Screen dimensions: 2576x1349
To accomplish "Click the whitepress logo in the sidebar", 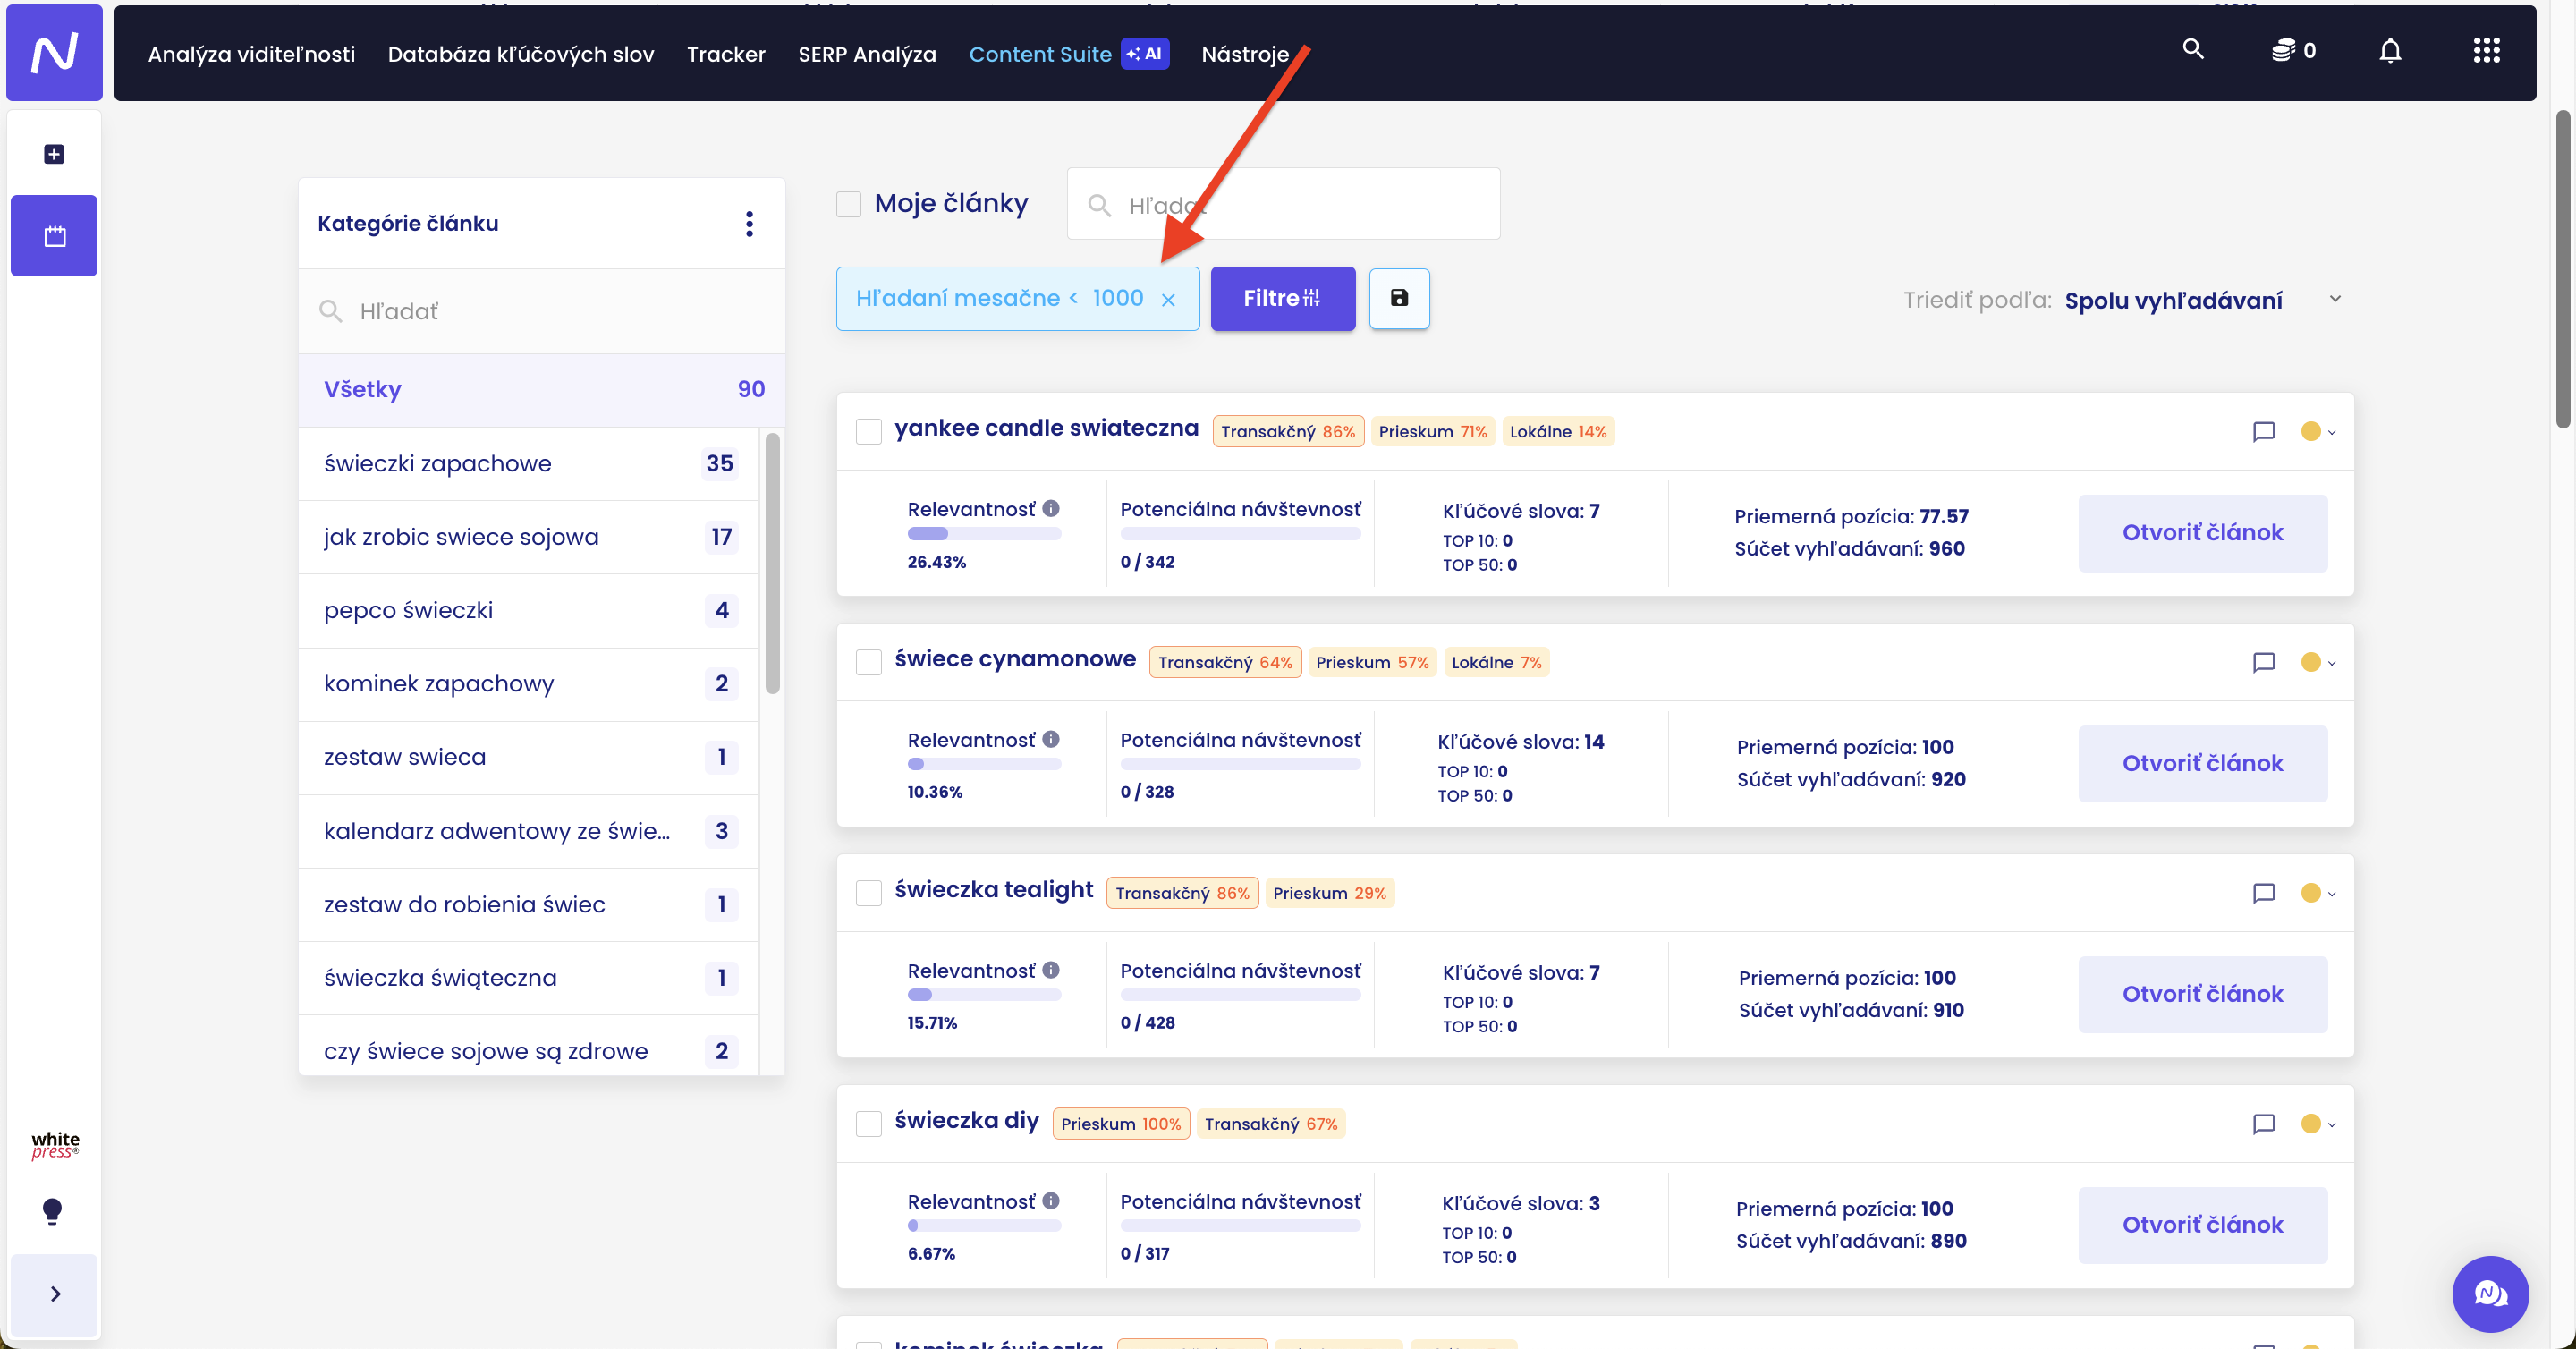I will (x=54, y=1146).
